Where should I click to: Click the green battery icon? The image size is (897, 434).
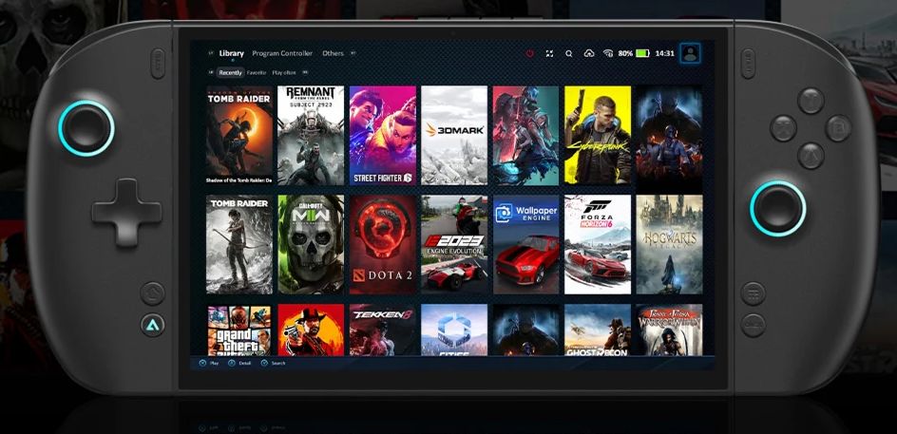[x=642, y=53]
